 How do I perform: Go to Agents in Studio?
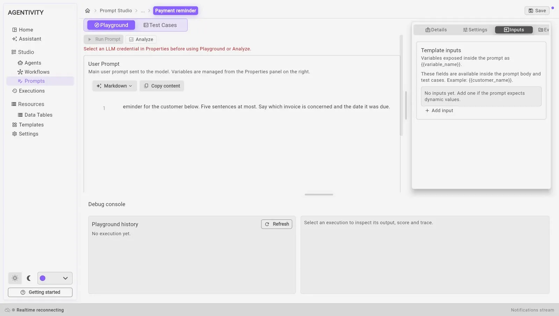[29, 63]
